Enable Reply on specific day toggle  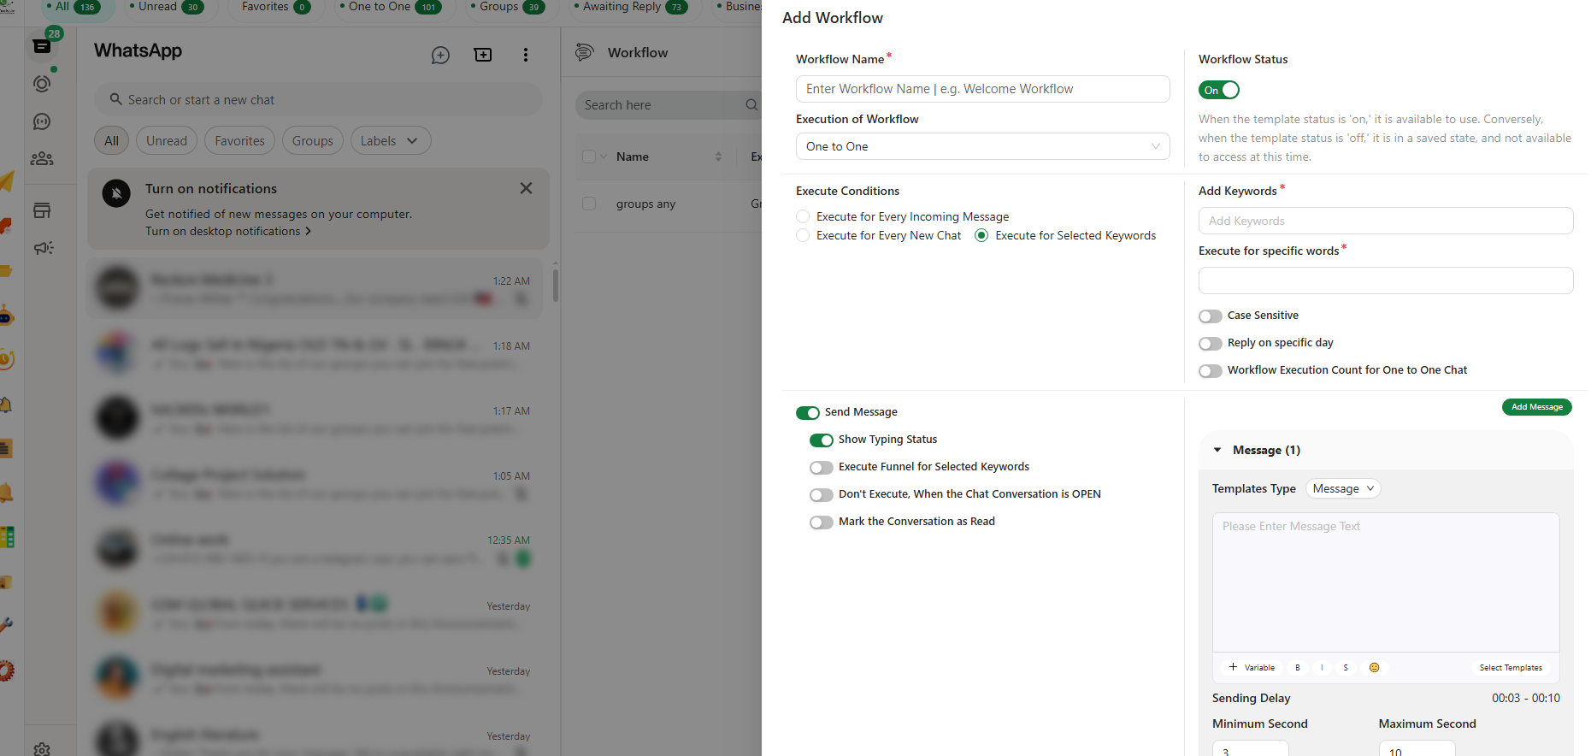click(x=1211, y=344)
